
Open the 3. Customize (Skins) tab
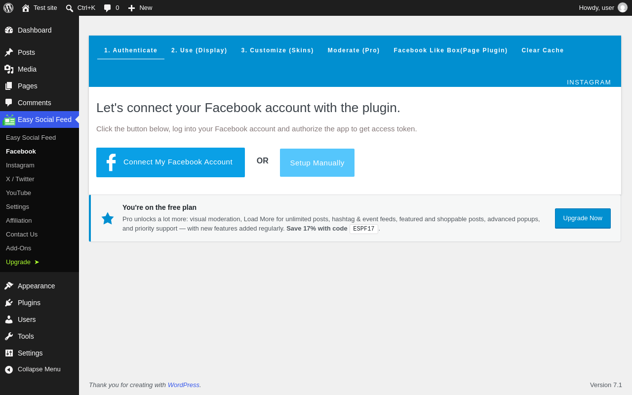277,50
